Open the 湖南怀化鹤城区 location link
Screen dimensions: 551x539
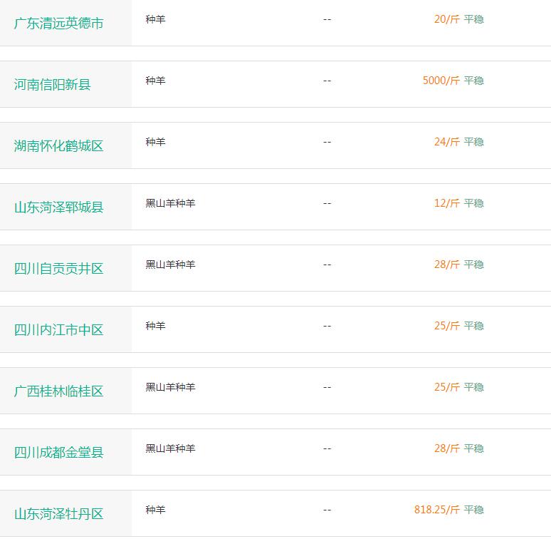[x=58, y=145]
